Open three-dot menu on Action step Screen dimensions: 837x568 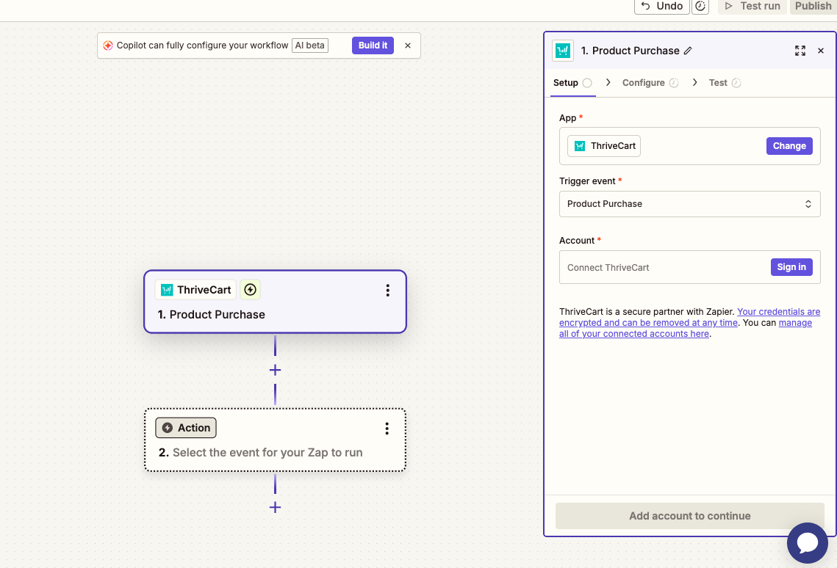(x=387, y=429)
